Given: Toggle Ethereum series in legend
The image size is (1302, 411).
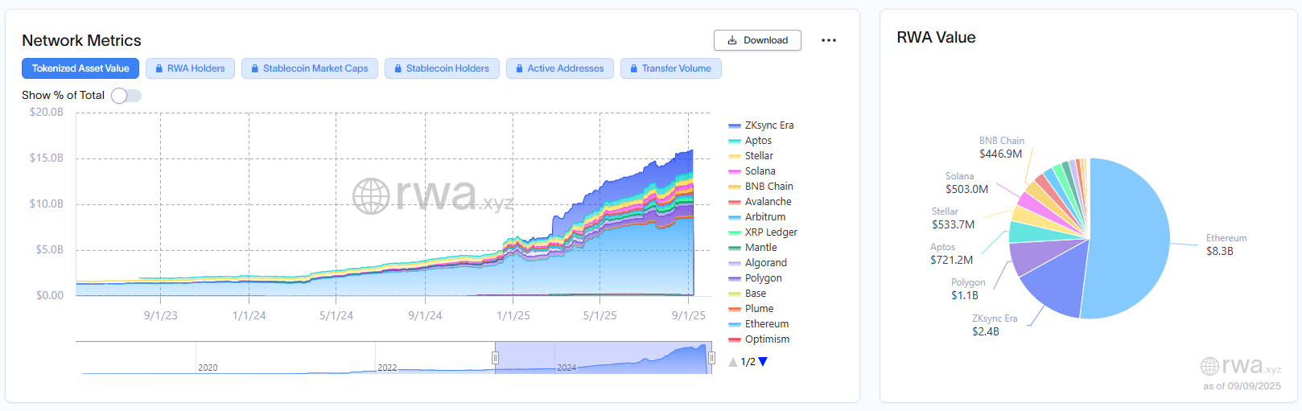Looking at the screenshot, I should (x=759, y=324).
